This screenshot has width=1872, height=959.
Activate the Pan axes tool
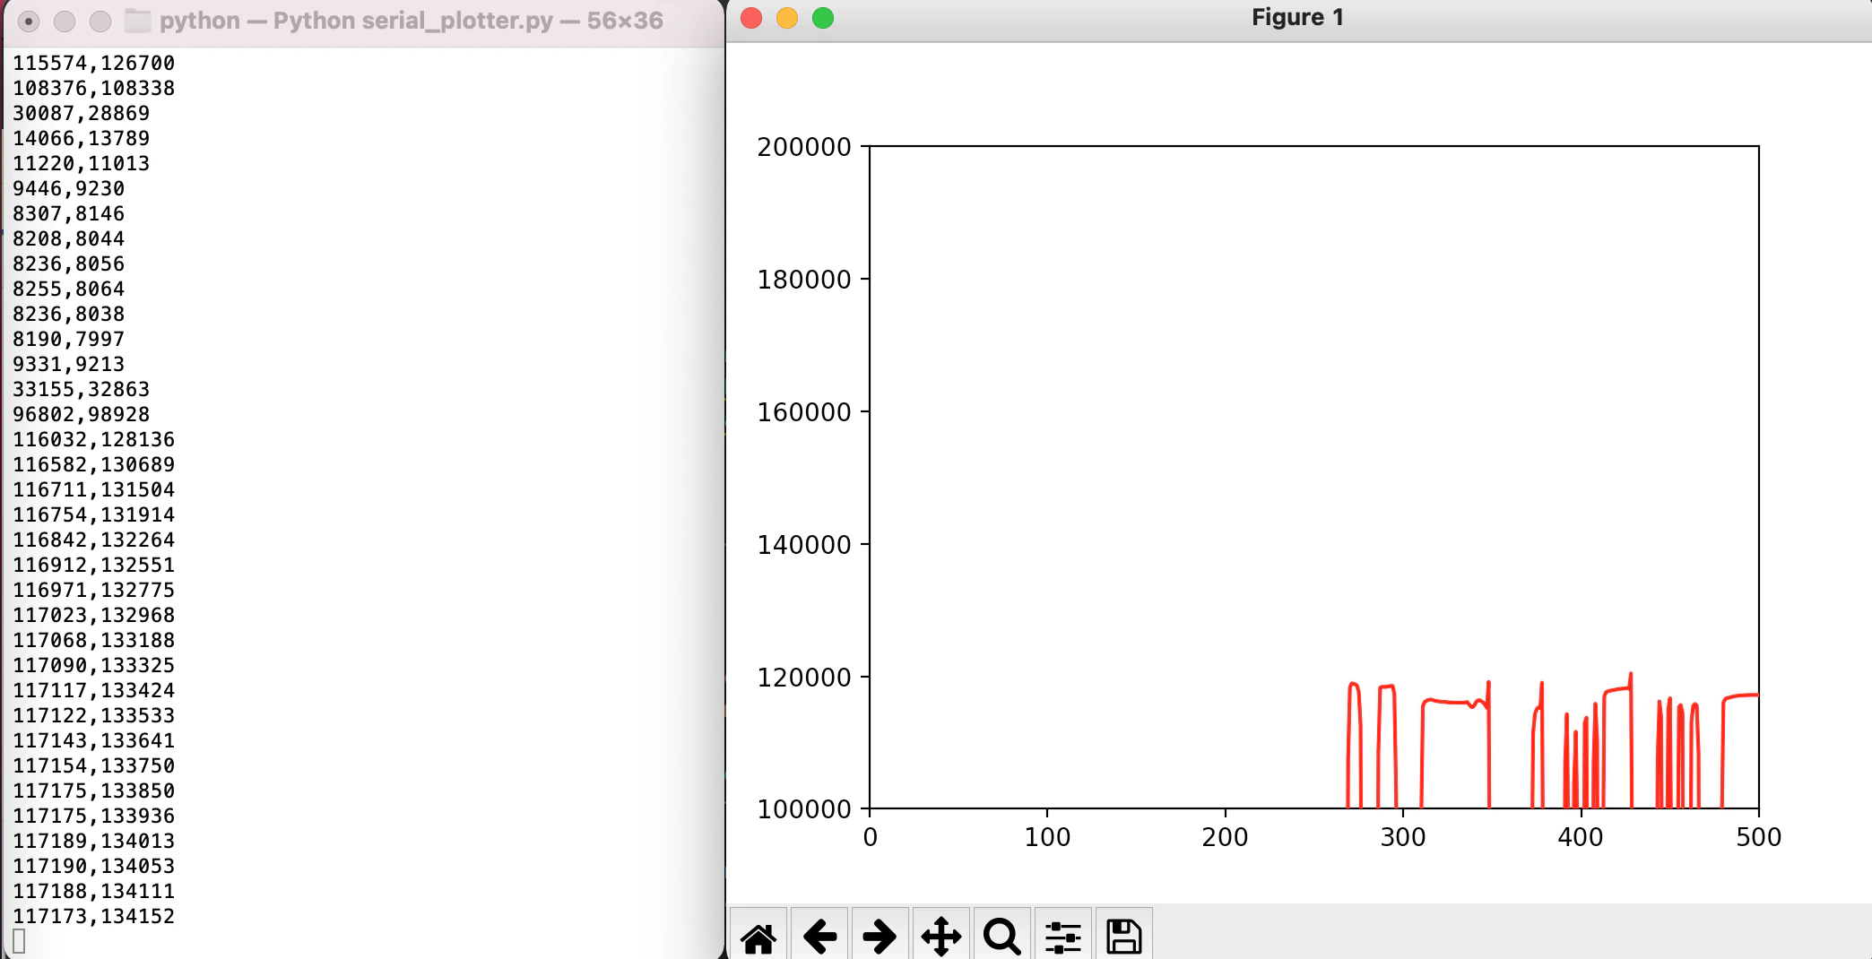pyautogui.click(x=941, y=937)
